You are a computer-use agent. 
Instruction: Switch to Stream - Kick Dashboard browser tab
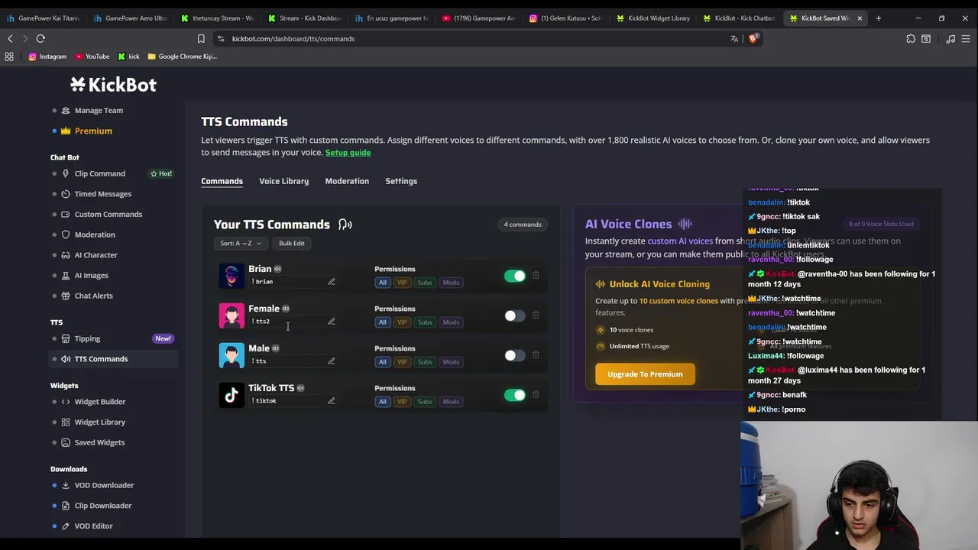point(305,18)
